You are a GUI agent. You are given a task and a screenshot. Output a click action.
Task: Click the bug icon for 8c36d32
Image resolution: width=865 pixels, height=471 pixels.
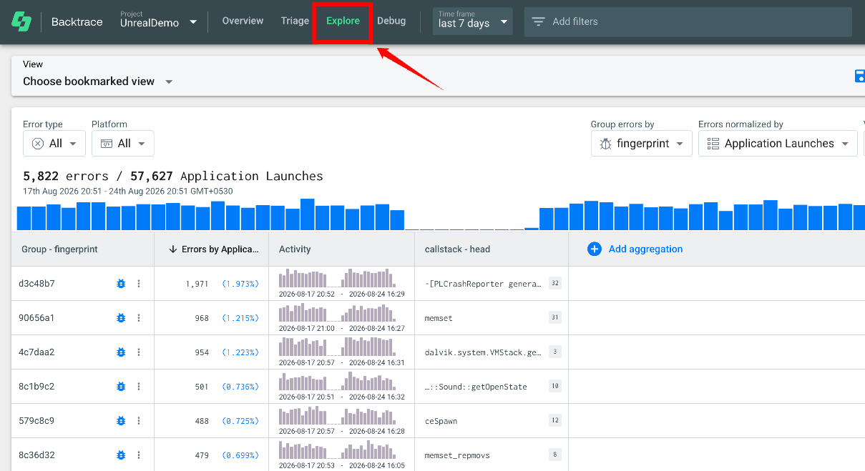(121, 455)
